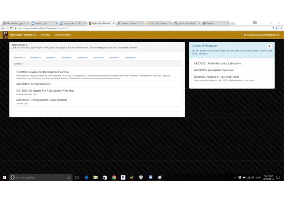
Task: Show hidden system tray icons
Action: pos(235,177)
